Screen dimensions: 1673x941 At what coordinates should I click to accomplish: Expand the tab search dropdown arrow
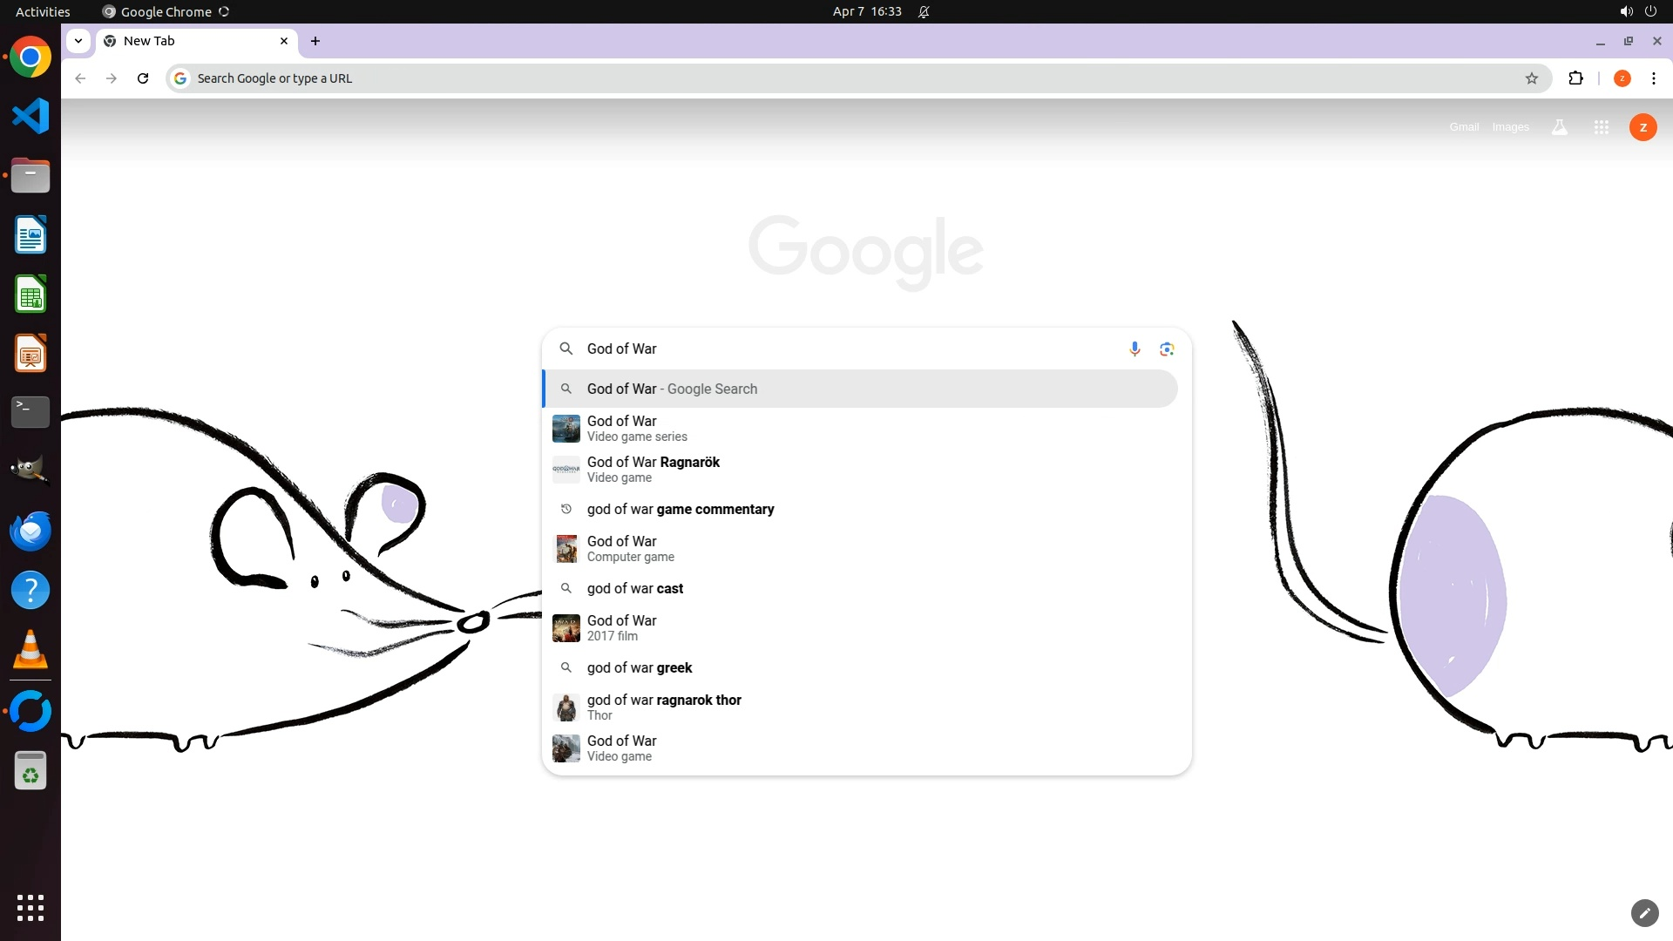[78, 41]
